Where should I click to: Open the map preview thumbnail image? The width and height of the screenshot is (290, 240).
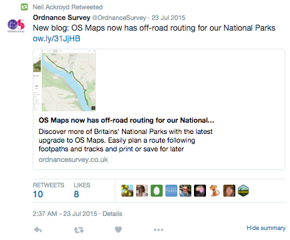[65, 80]
